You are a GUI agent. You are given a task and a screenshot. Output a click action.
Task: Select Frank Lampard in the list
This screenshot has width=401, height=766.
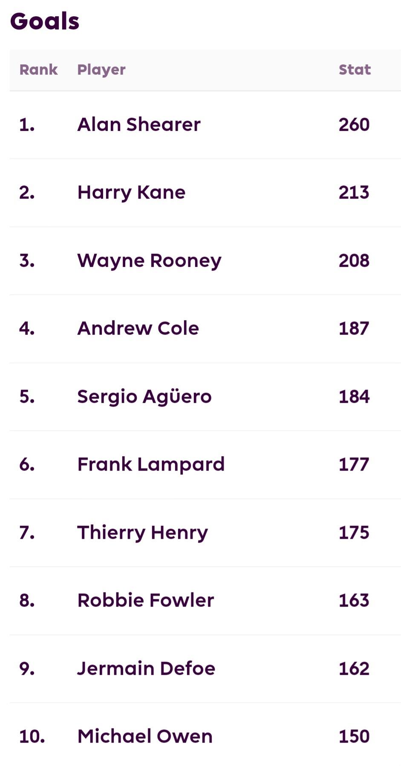click(150, 464)
